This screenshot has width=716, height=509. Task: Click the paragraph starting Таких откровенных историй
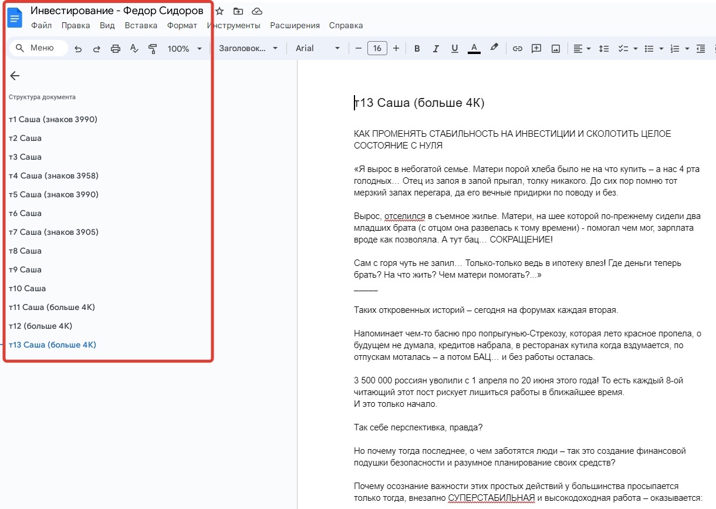[x=486, y=310]
